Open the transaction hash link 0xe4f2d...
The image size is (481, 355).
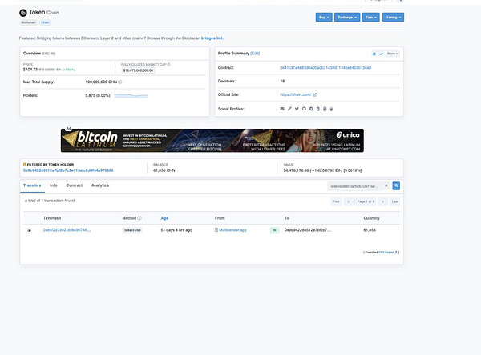(67, 230)
